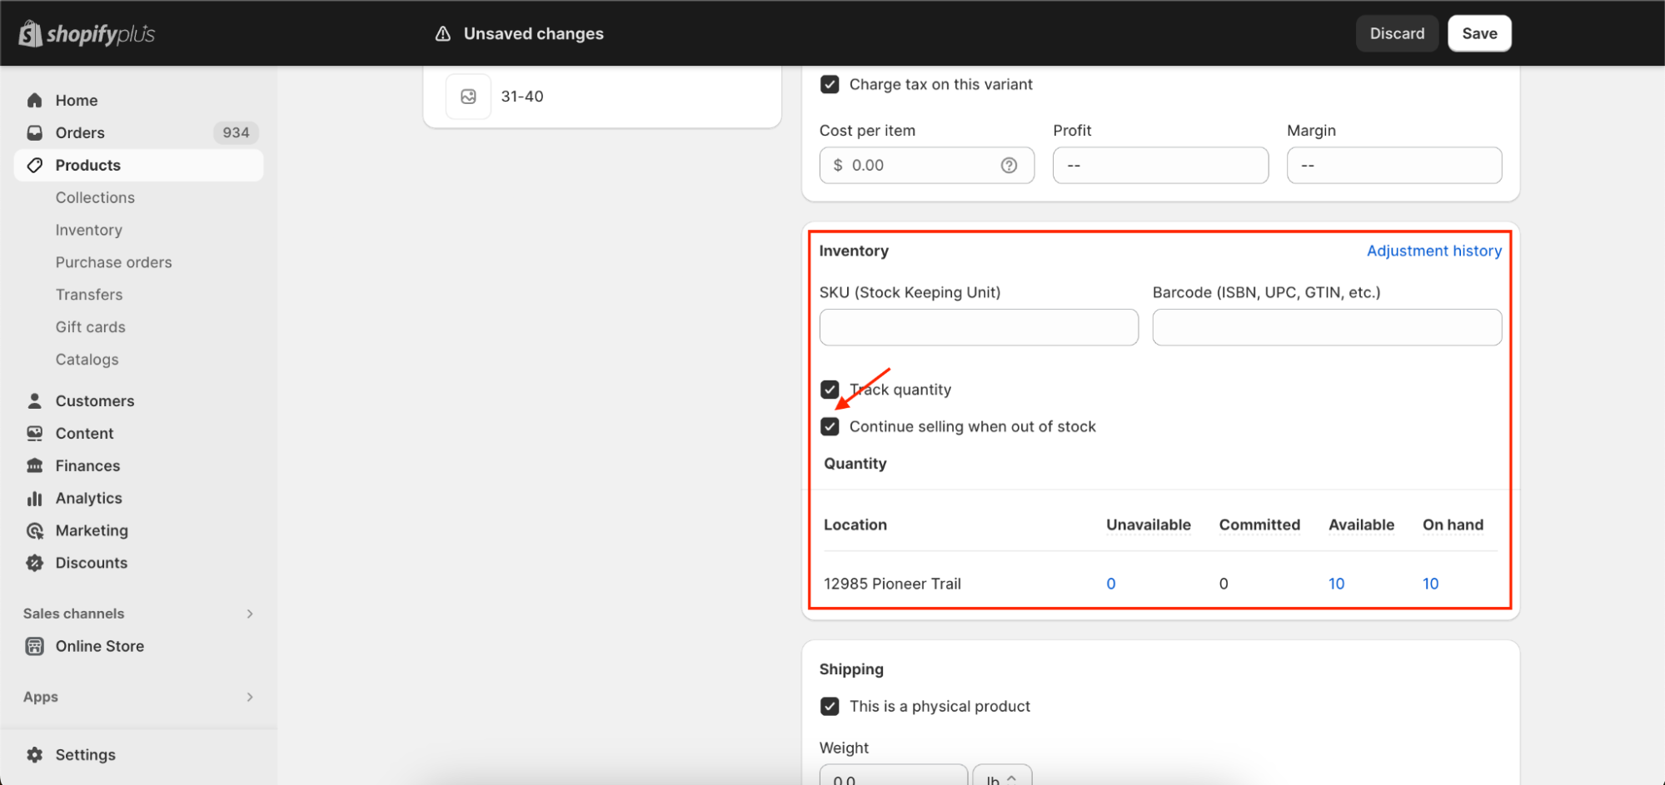Click the Shopify Plus logo

point(87,34)
